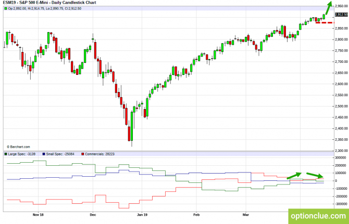Click the 2,850.00 price axis label
The image size is (349, 224).
click(341, 29)
